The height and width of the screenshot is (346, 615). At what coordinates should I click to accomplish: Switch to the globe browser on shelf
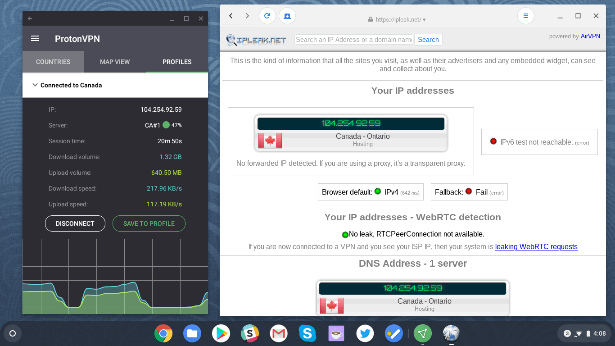pos(451,333)
